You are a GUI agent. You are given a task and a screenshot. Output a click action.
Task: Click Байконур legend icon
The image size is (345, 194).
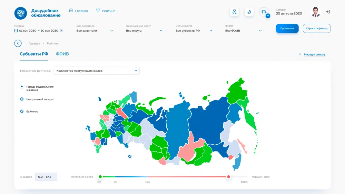(x=22, y=111)
